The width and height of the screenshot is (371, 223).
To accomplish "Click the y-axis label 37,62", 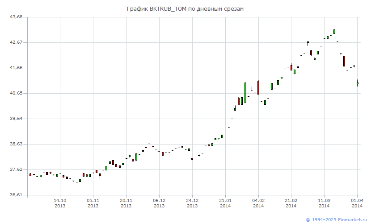I will [16, 169].
